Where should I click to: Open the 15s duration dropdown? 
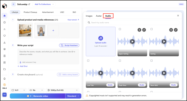coord(36,90)
